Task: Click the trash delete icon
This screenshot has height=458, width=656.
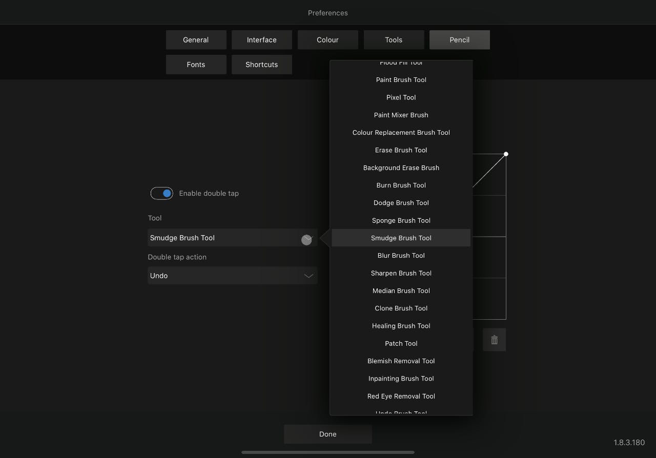Action: pos(494,340)
